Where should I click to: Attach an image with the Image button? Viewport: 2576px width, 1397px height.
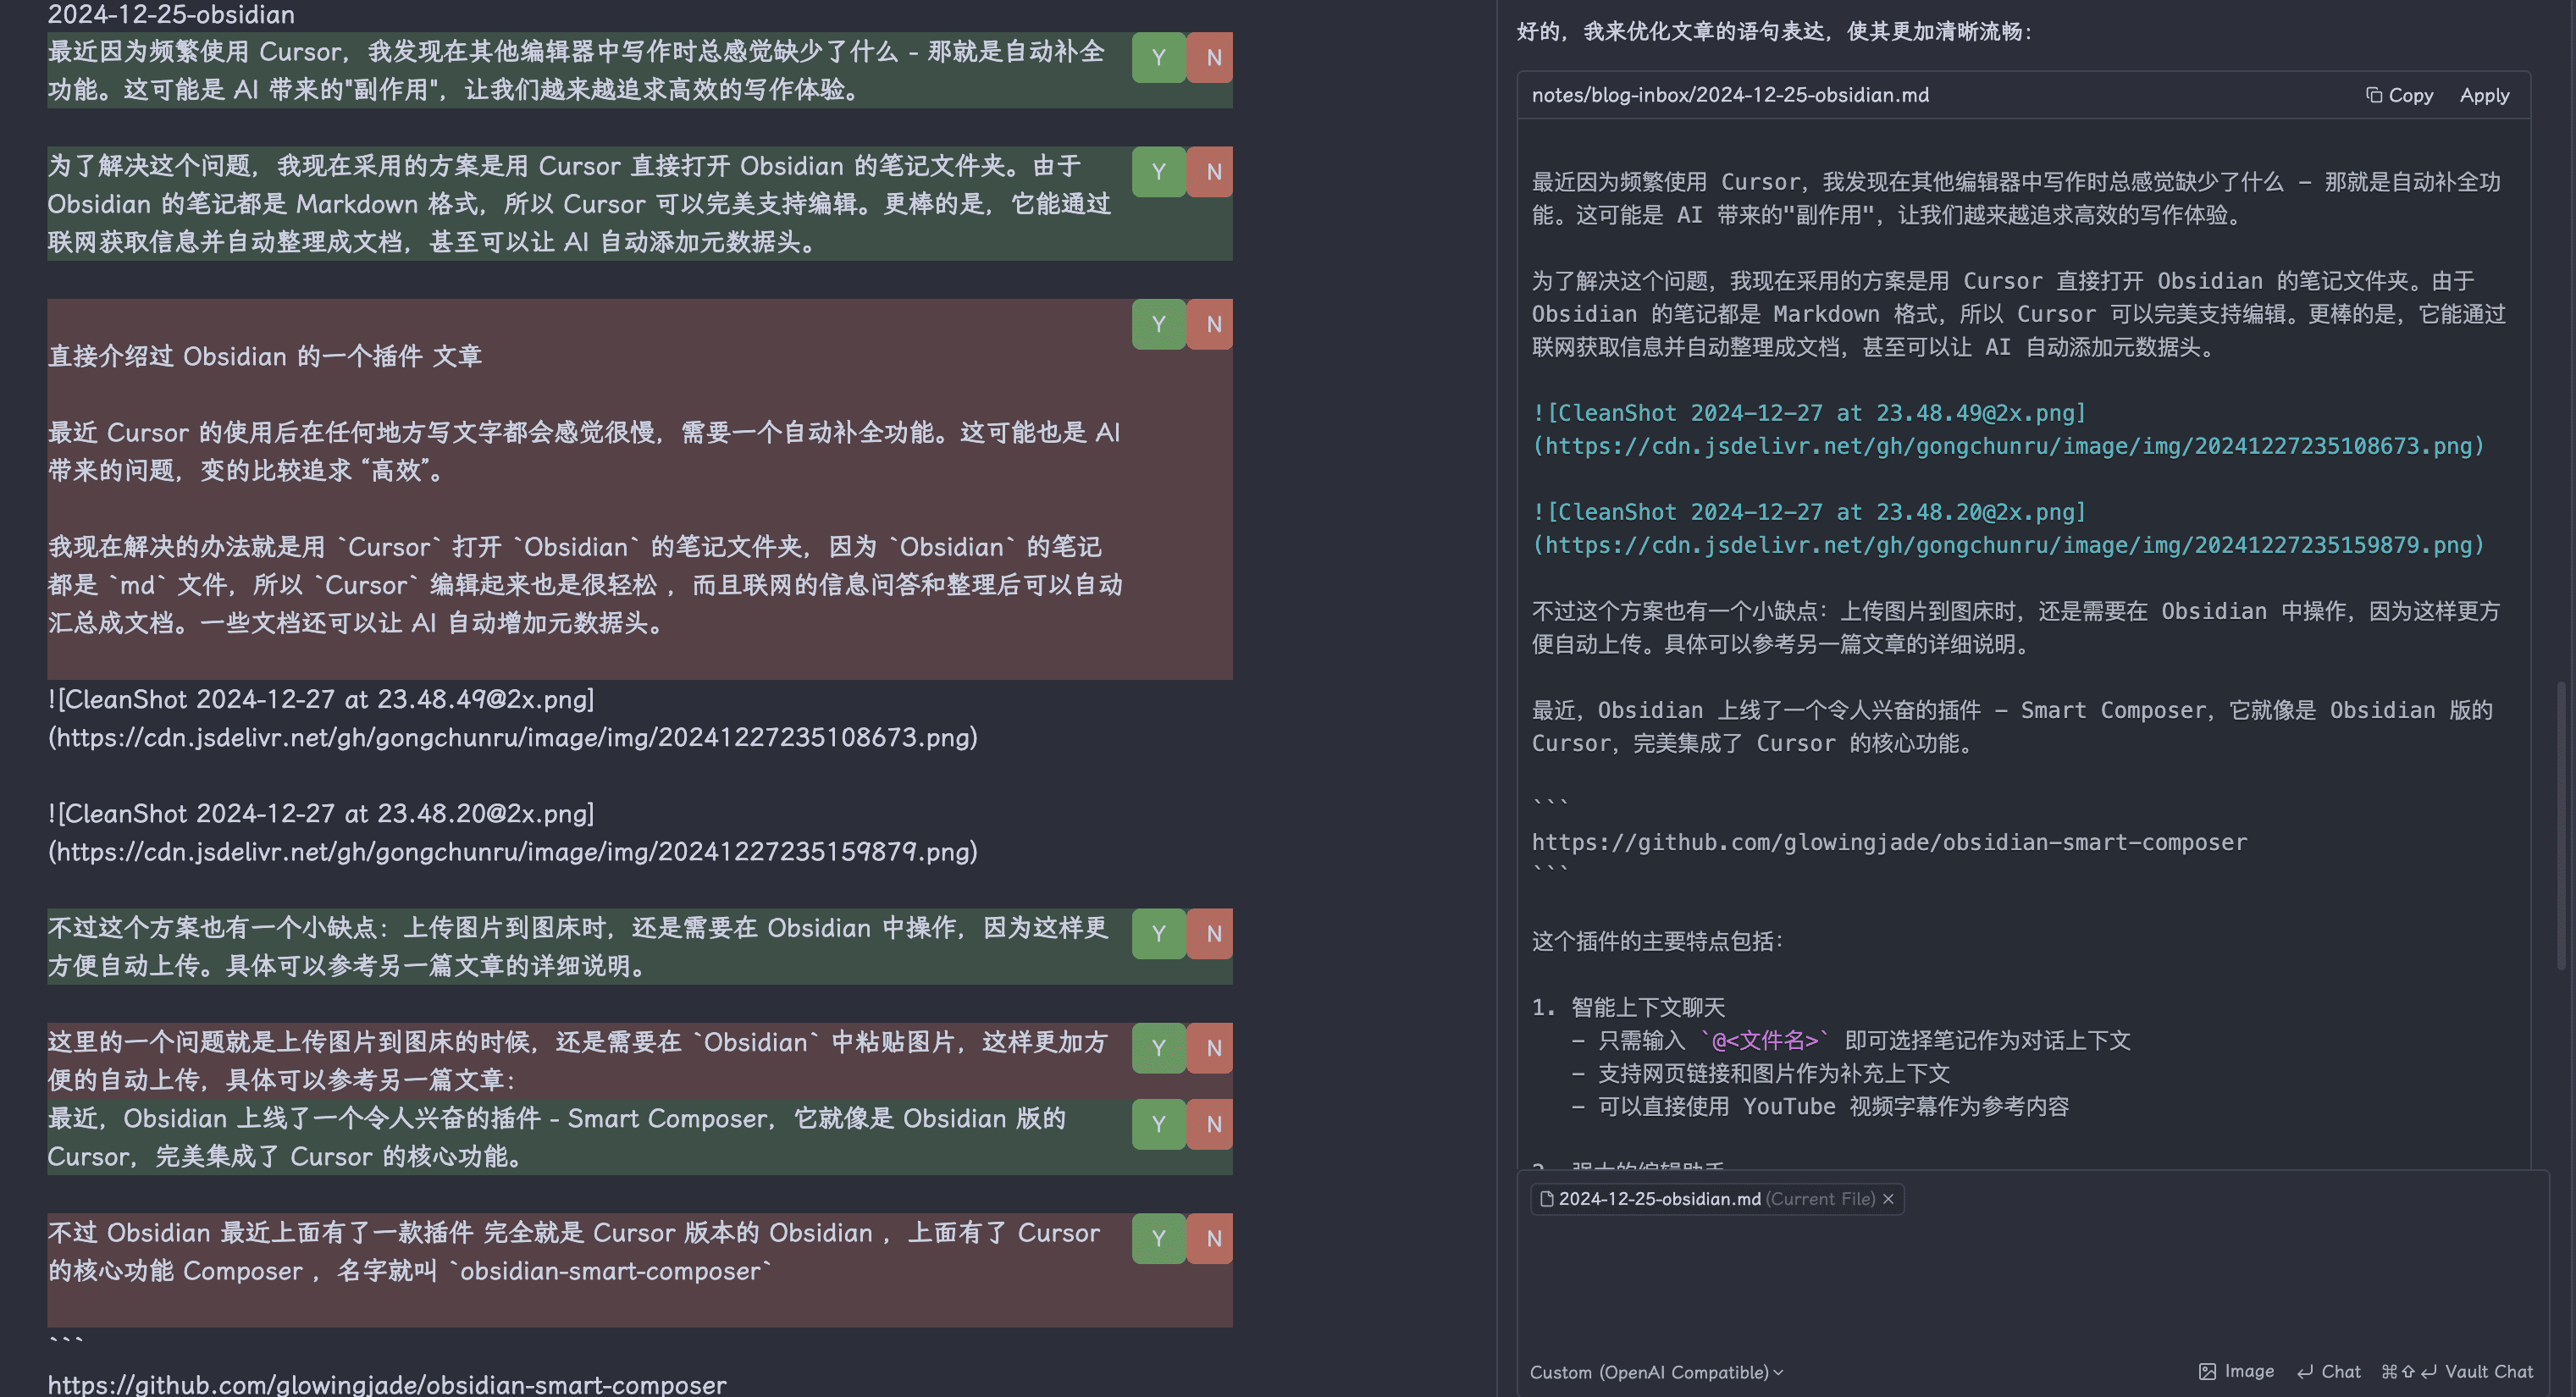[2237, 1371]
